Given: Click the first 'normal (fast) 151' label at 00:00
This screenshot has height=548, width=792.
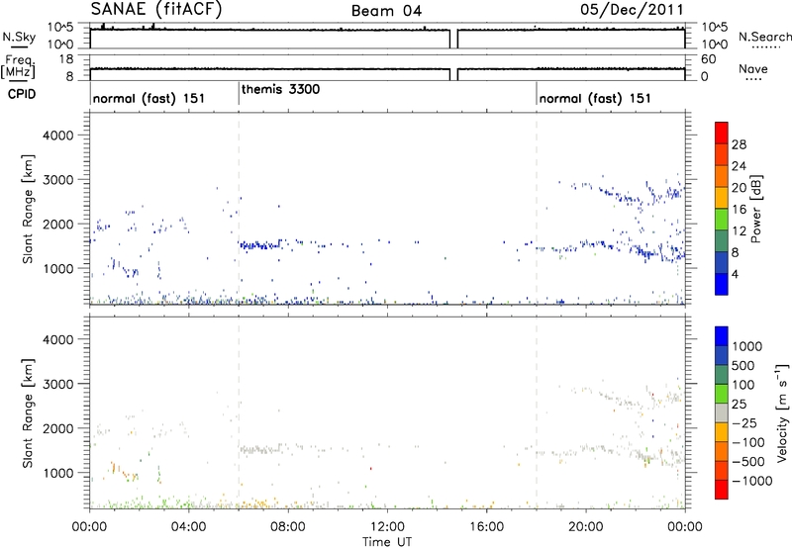Looking at the screenshot, I should pyautogui.click(x=149, y=98).
